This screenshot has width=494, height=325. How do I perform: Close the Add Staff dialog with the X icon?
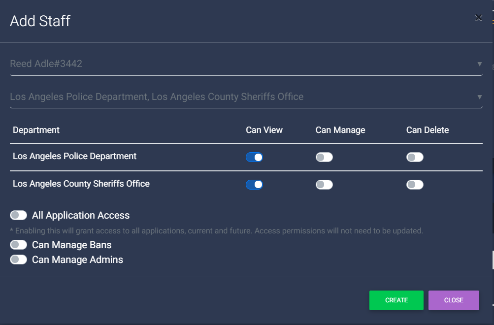(478, 18)
